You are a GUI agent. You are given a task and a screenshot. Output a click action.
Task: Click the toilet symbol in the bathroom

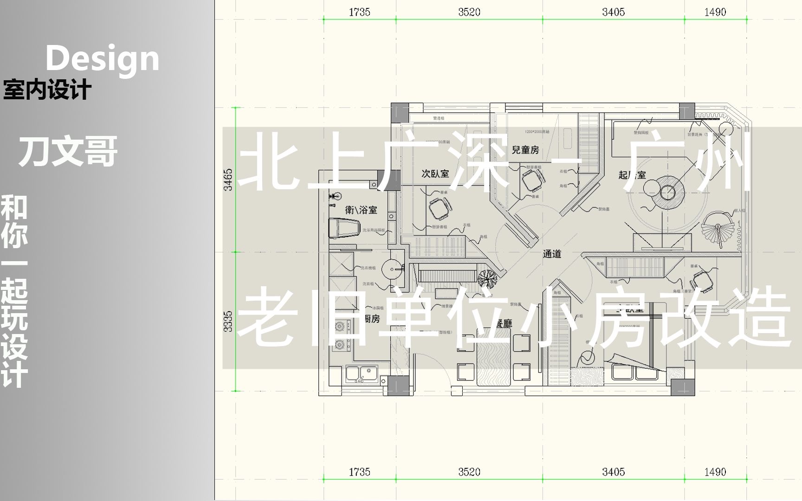pyautogui.click(x=344, y=228)
